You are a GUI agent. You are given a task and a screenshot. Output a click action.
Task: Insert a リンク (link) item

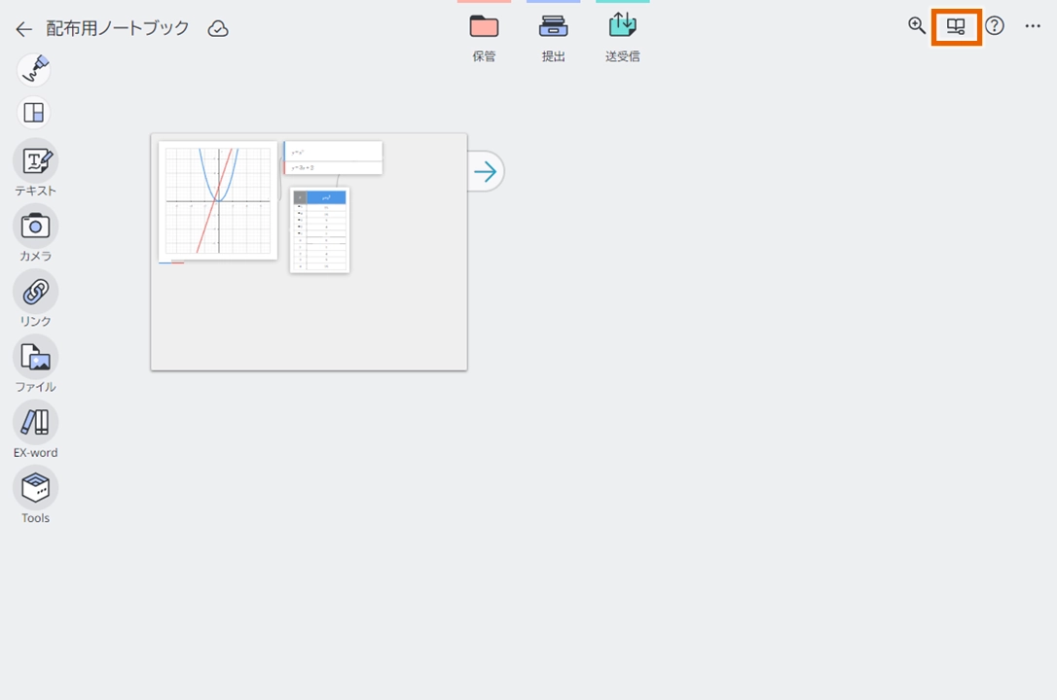(35, 292)
